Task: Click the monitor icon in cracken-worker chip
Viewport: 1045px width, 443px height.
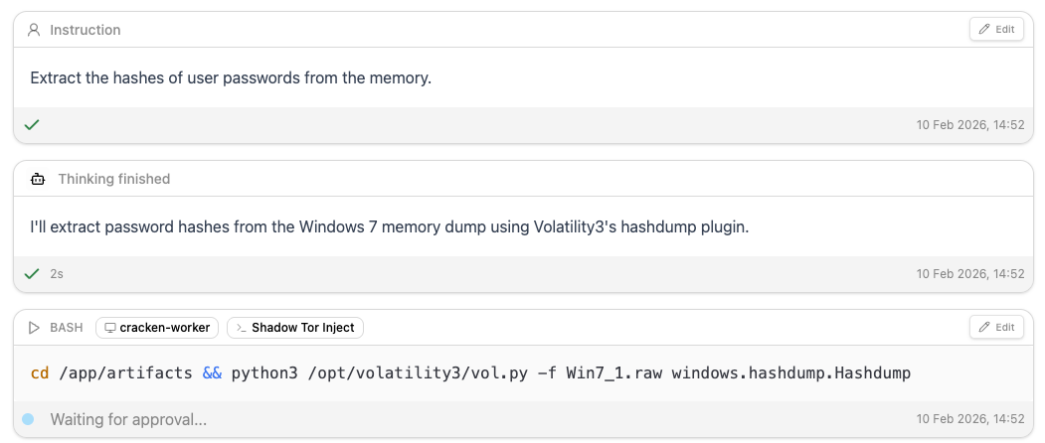Action: tap(110, 328)
